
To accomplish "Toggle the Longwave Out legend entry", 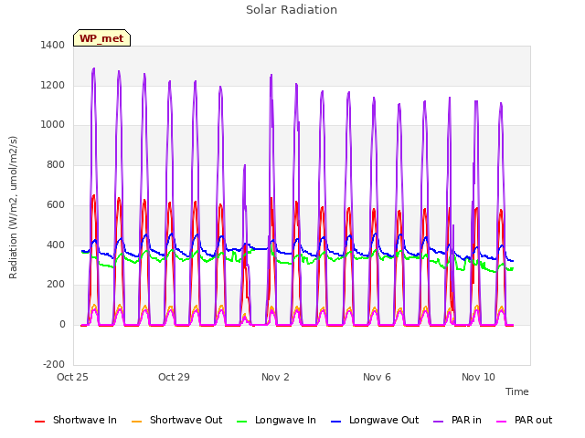I will pyautogui.click(x=375, y=420).
